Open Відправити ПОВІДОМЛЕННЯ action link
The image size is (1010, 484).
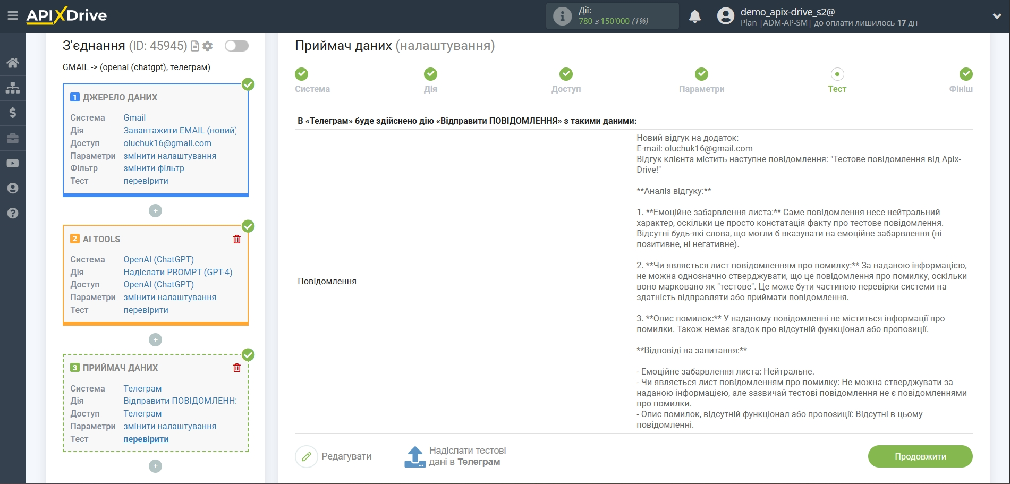(180, 401)
